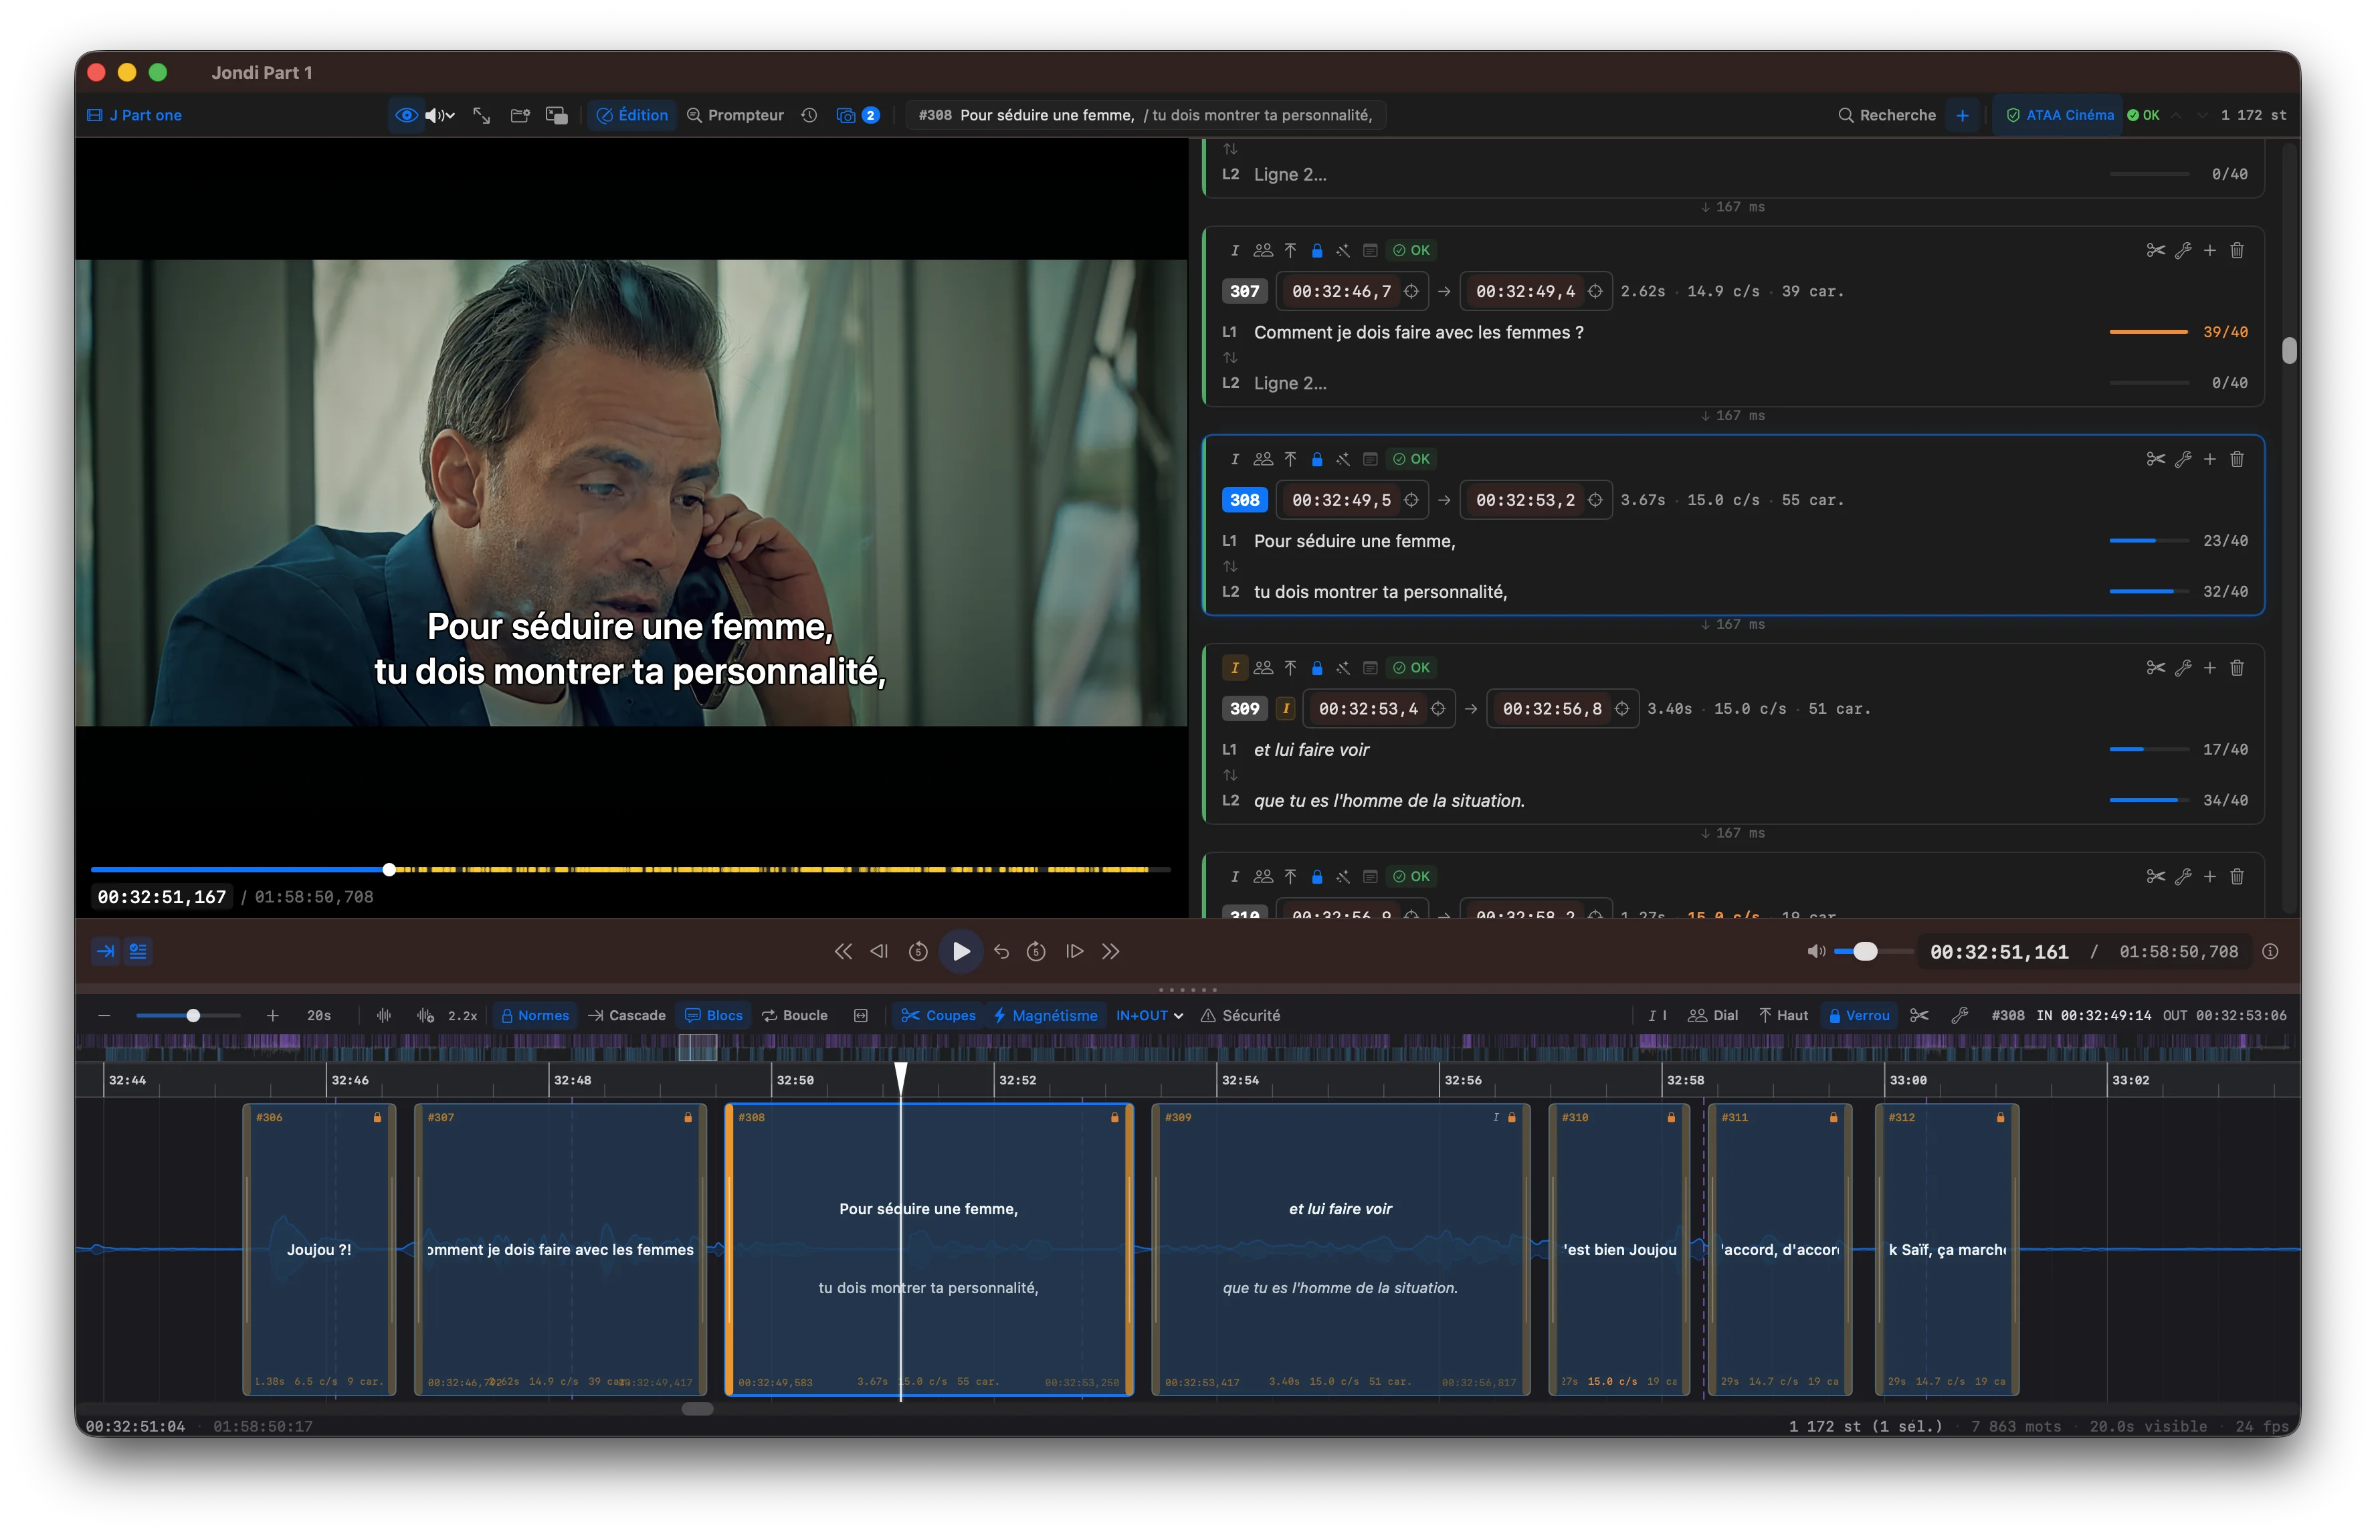The image size is (2376, 1536).
Task: Open the info icon beside total duration
Action: point(2270,951)
